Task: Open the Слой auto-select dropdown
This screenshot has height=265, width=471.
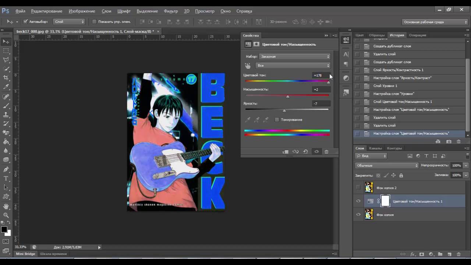Action: pos(69,22)
